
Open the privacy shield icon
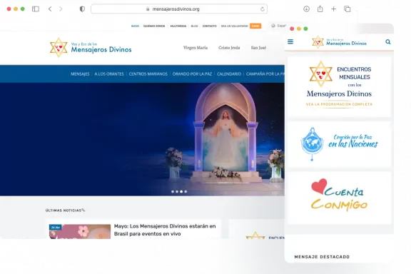click(82, 9)
